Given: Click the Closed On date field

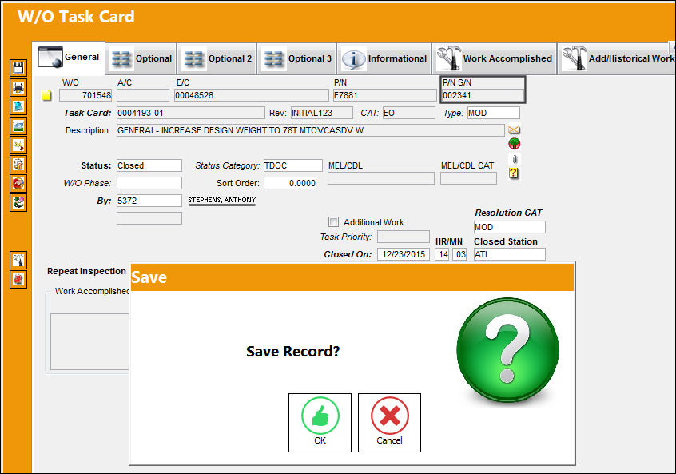Looking at the screenshot, I should (403, 254).
